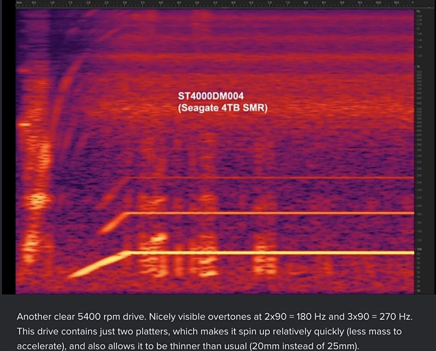This screenshot has width=436, height=351.
Task: Click the faint upper overtone line at 270 Hz
Action: [275, 178]
